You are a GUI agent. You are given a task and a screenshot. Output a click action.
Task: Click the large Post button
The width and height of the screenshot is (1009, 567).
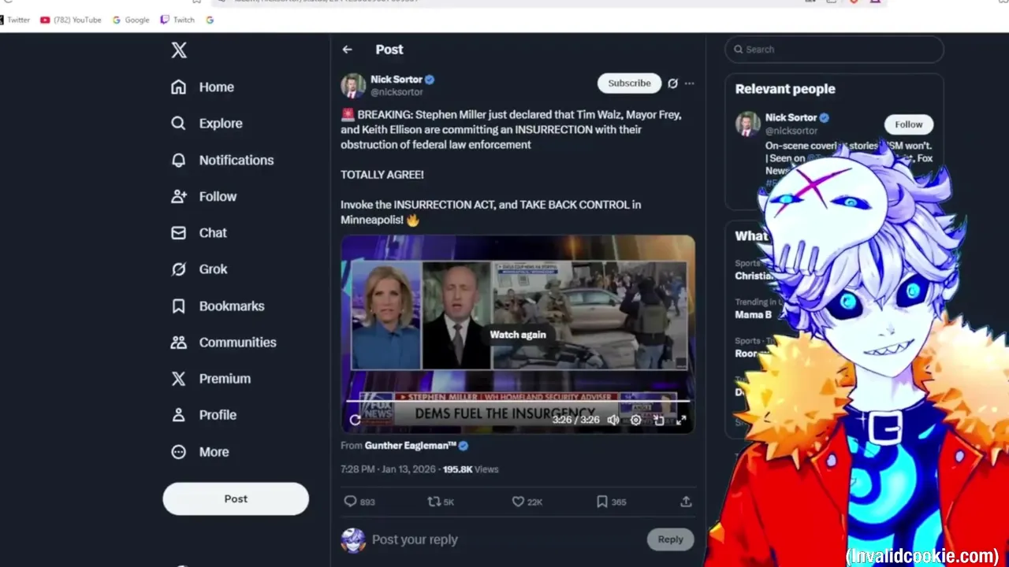coord(236,499)
